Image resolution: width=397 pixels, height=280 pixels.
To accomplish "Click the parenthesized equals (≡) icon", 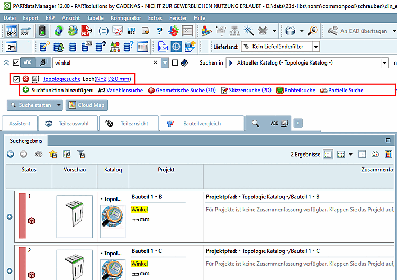I will [103, 31].
